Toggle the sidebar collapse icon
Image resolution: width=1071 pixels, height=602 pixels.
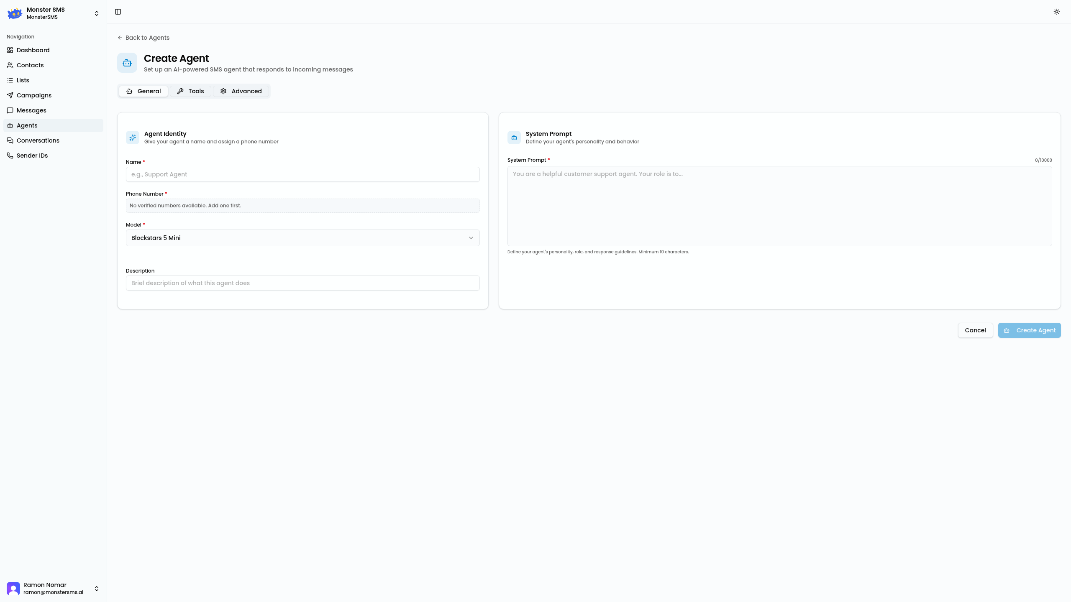coord(118,12)
